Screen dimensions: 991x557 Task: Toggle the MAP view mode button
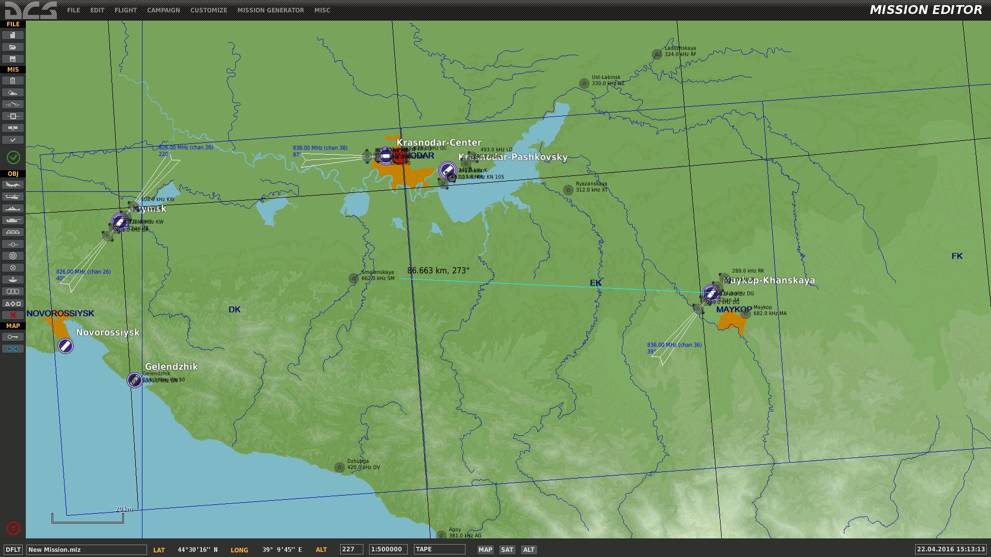pyautogui.click(x=485, y=550)
